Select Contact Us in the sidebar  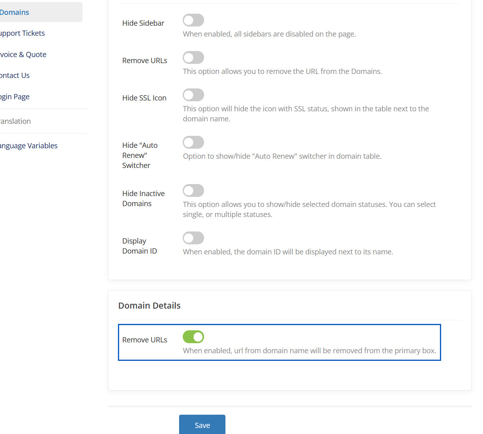pos(15,76)
